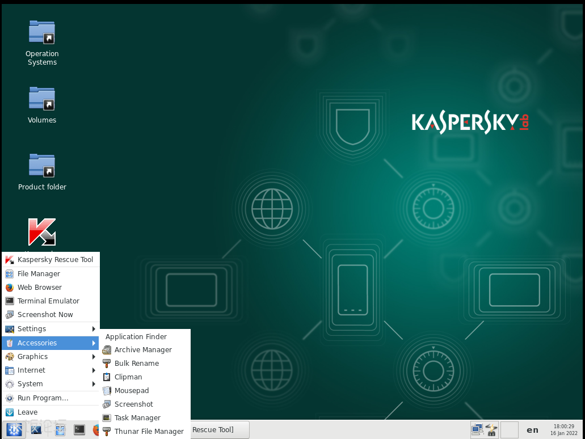This screenshot has width=585, height=439.
Task: Open the applications menu launcher icon
Action: point(14,429)
